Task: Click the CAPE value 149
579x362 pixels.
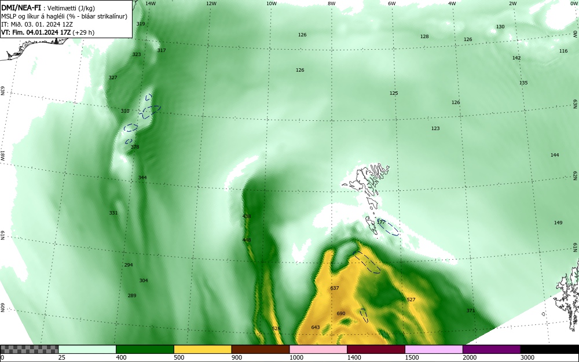Action: coord(558,223)
